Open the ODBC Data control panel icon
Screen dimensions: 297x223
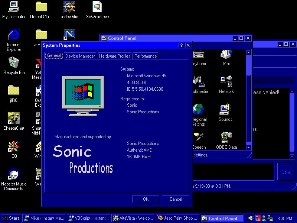tap(226, 138)
